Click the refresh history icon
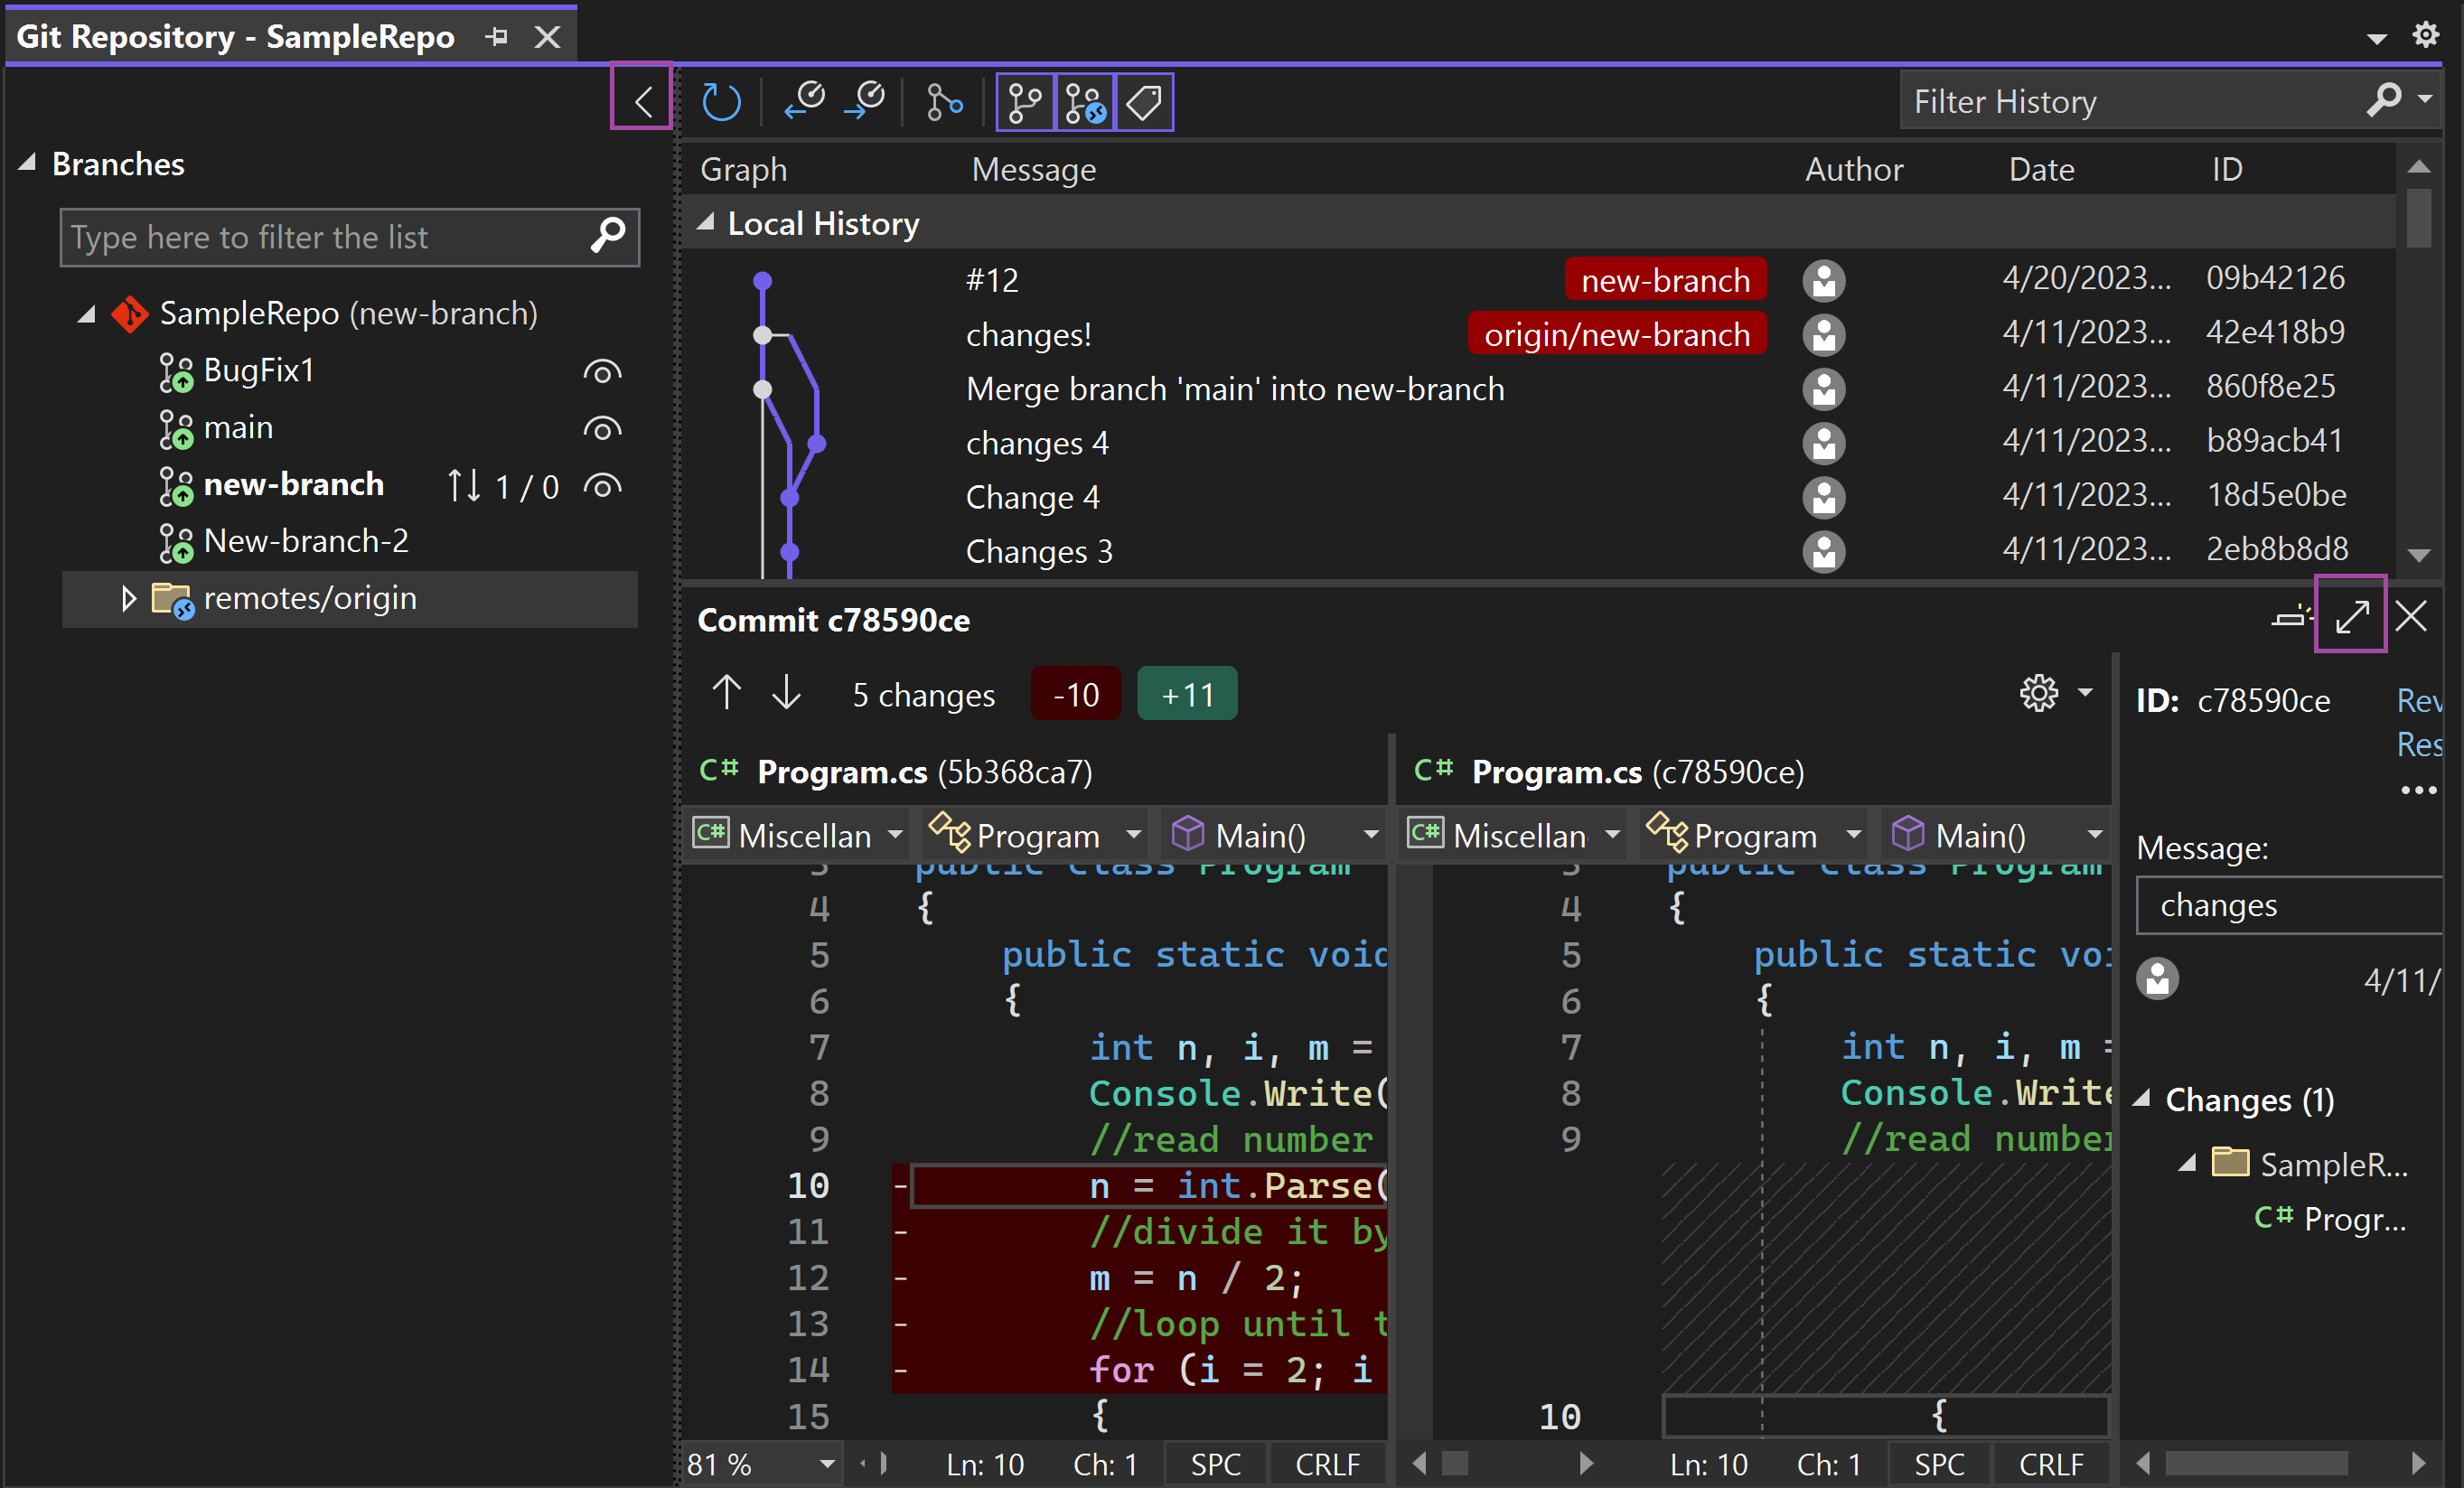This screenshot has height=1488, width=2464. click(x=720, y=100)
